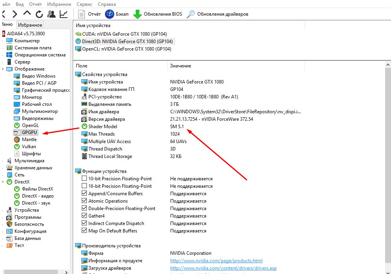Click the Отчёт report toolbar icon
The image size is (391, 274).
tap(82, 14)
